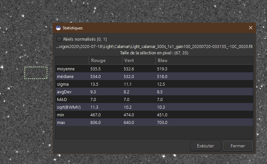Screen dimensions: 267x164
Task: Close the Statistiques dialog
Action: (x=250, y=28)
